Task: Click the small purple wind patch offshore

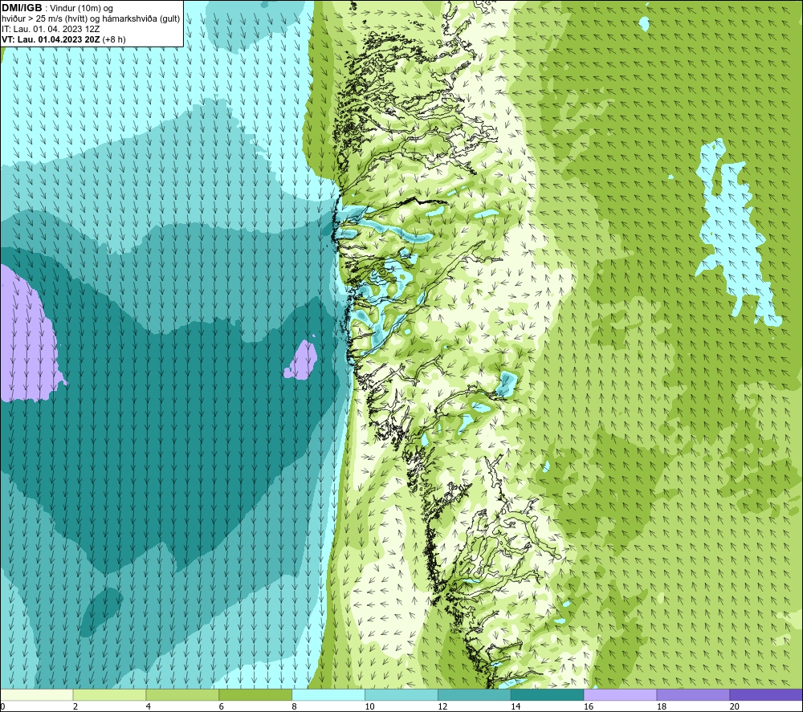Action: coord(301,360)
